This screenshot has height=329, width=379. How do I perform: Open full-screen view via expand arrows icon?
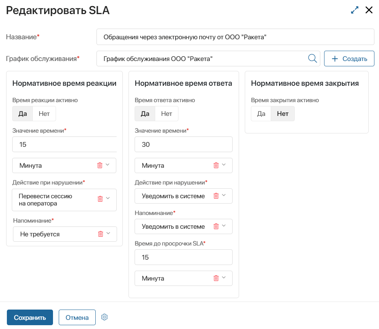(354, 10)
